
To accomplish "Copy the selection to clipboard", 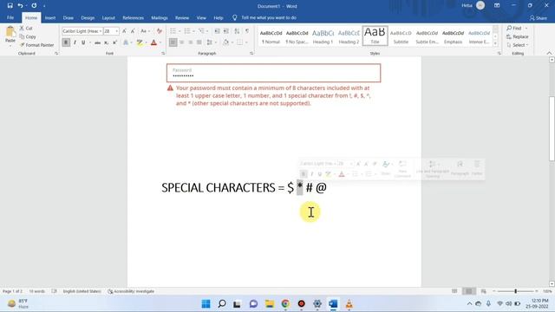I will point(28,36).
